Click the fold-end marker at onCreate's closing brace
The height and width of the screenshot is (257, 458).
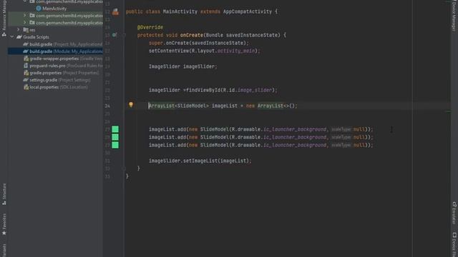click(124, 168)
